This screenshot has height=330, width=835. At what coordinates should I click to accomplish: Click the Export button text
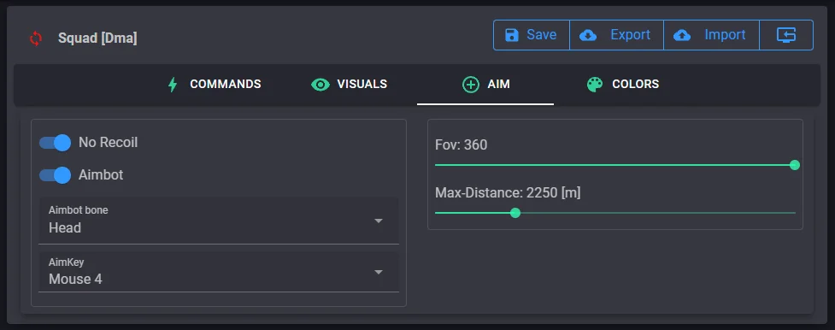tap(630, 35)
